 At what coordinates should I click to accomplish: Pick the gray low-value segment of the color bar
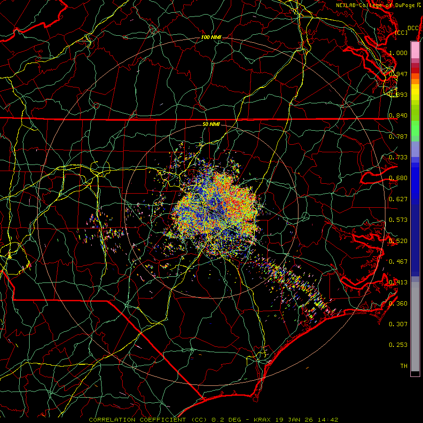[x=415, y=327]
